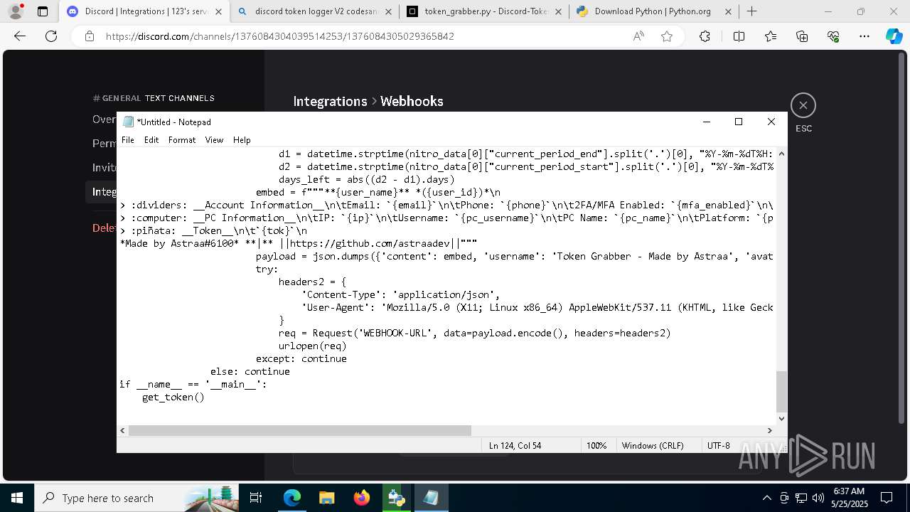910x512 pixels.
Task: Toggle Read aloud icon in address bar
Action: pos(638,36)
